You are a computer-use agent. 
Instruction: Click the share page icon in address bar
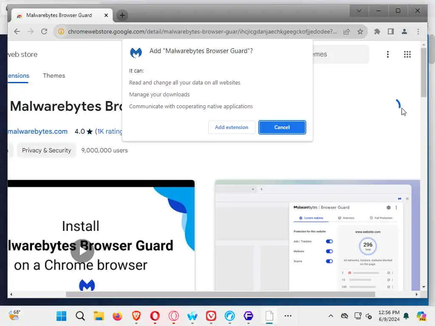(347, 31)
